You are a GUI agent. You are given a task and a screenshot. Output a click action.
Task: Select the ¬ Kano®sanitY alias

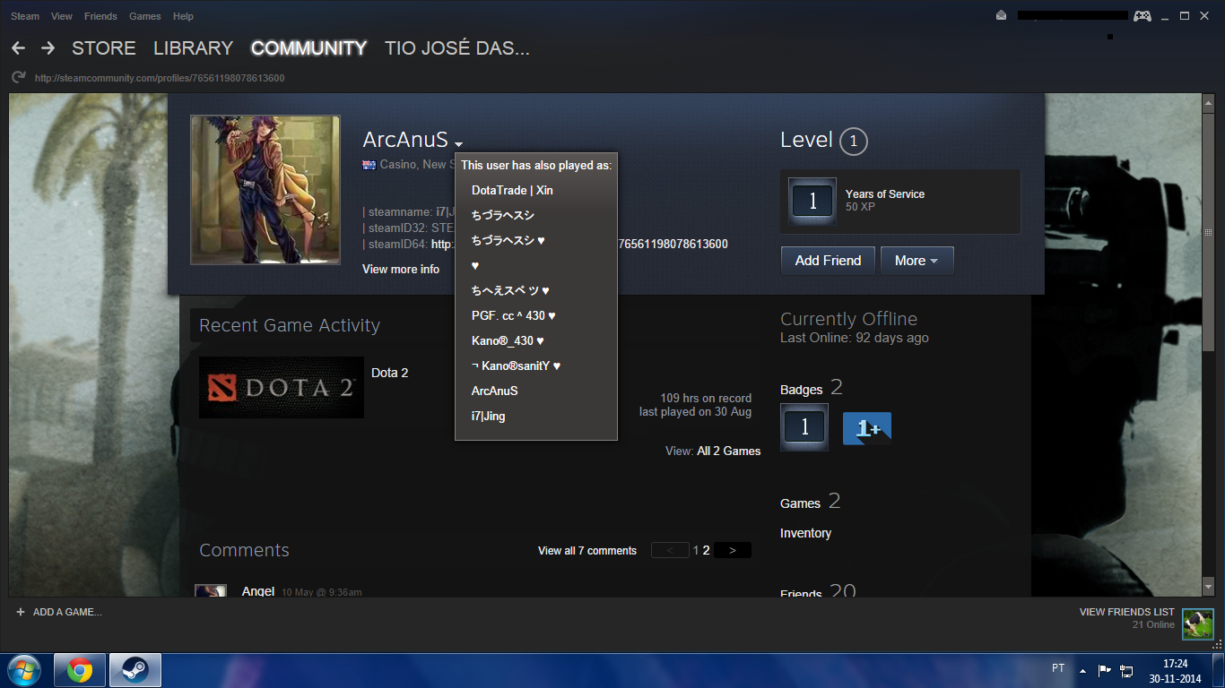517,365
